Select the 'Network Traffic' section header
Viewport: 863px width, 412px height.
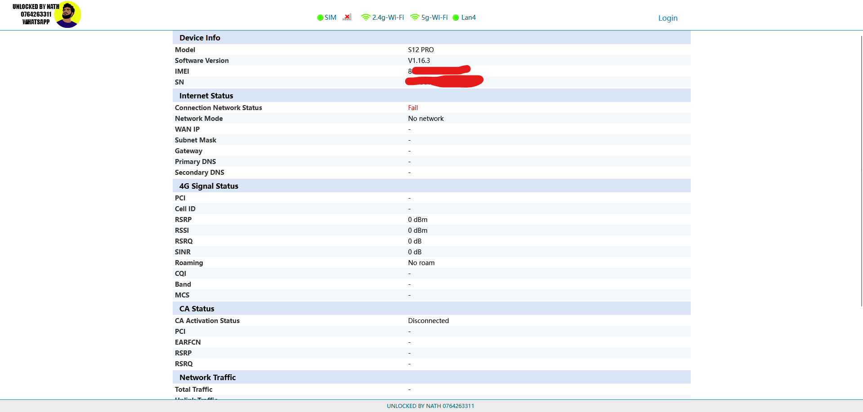[x=432, y=377]
